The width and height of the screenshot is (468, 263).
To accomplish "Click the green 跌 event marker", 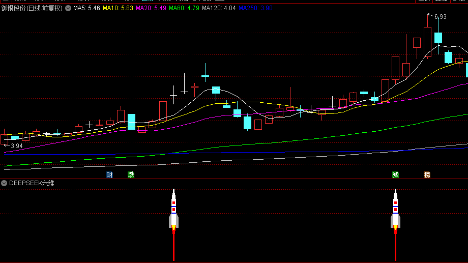I will [131, 175].
